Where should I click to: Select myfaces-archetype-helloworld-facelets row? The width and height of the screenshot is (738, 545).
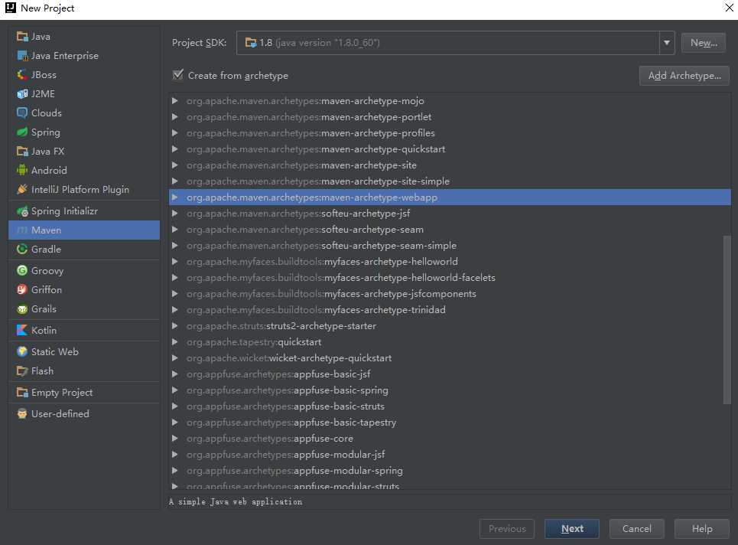[450, 277]
